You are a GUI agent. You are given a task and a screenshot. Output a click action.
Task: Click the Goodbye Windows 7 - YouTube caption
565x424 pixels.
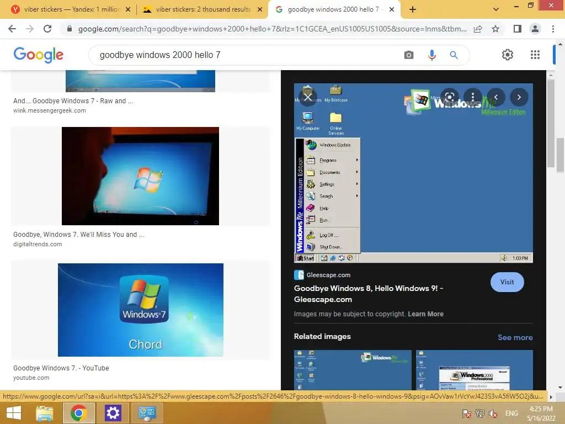click(x=61, y=368)
